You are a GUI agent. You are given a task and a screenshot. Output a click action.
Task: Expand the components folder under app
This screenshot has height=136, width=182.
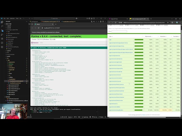11,62
